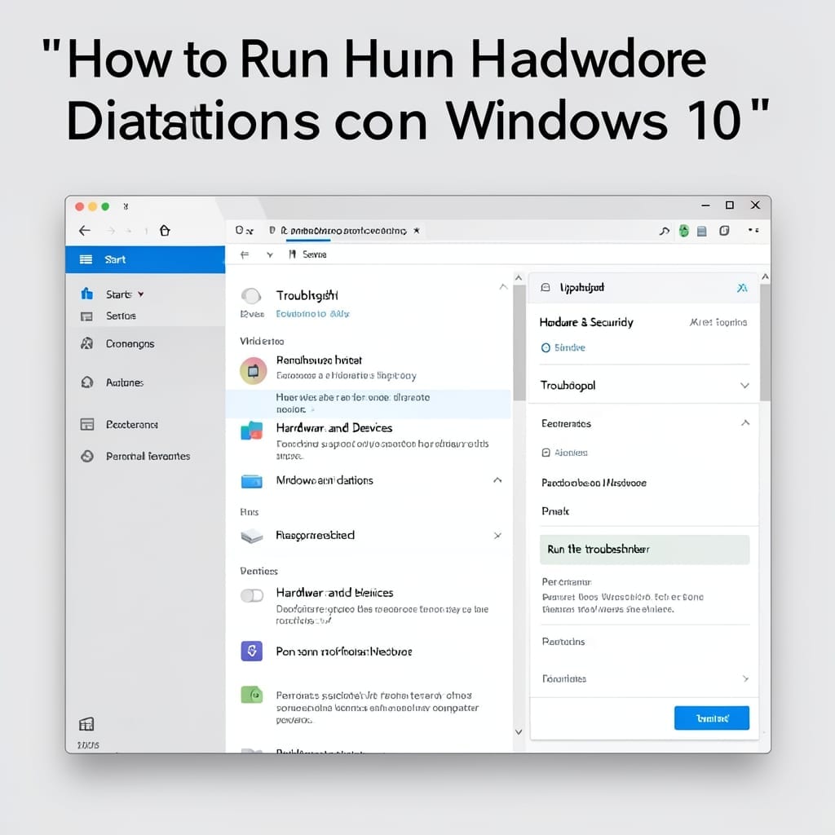The height and width of the screenshot is (835, 835).
Task: Click the green extension icon in the toolbar
Action: click(684, 231)
